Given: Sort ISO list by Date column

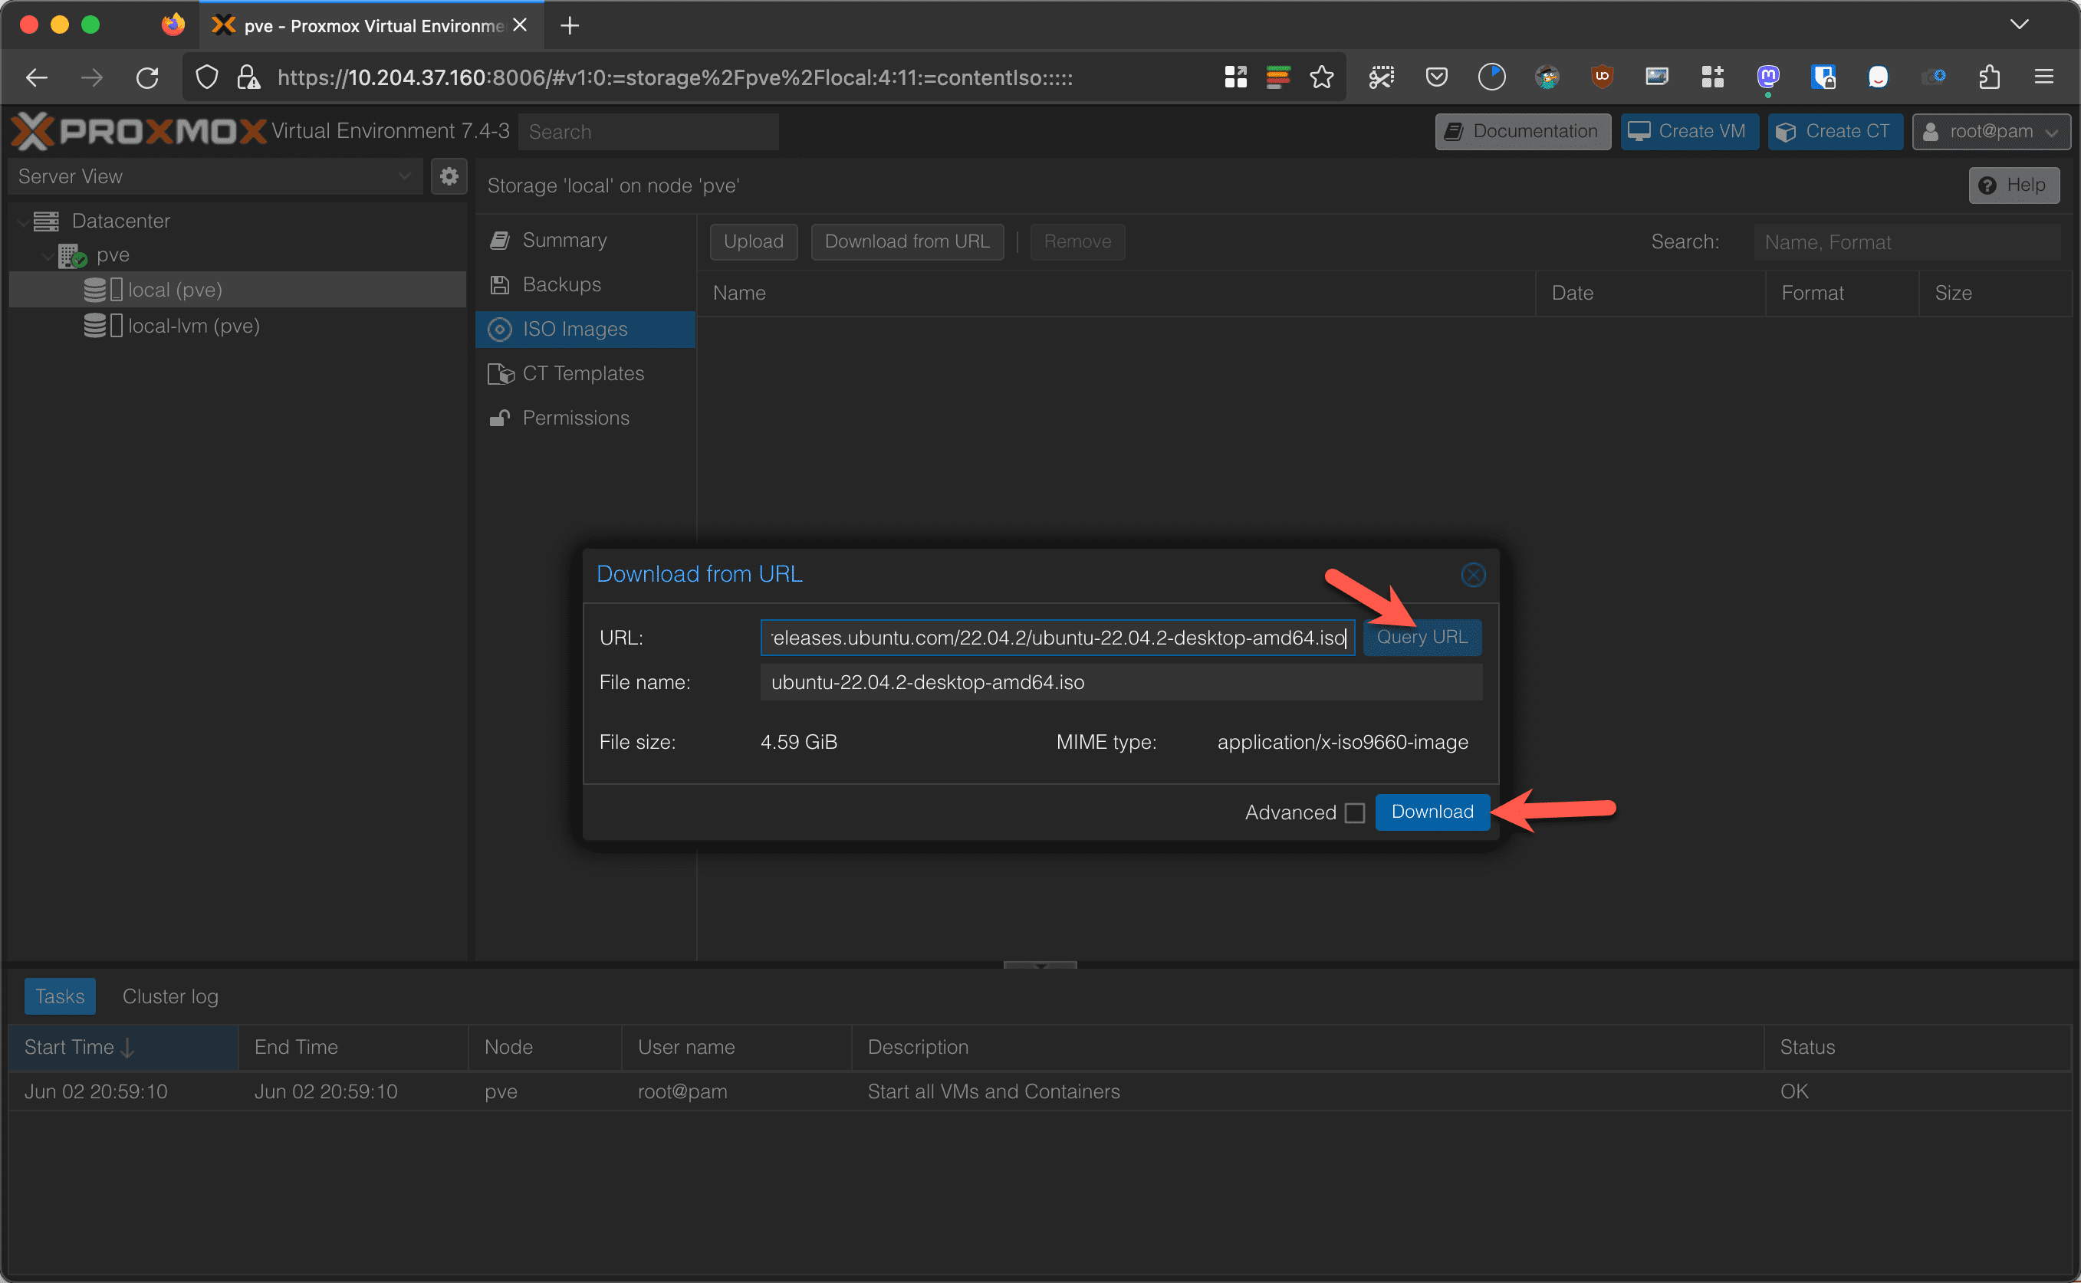Looking at the screenshot, I should (x=1650, y=293).
